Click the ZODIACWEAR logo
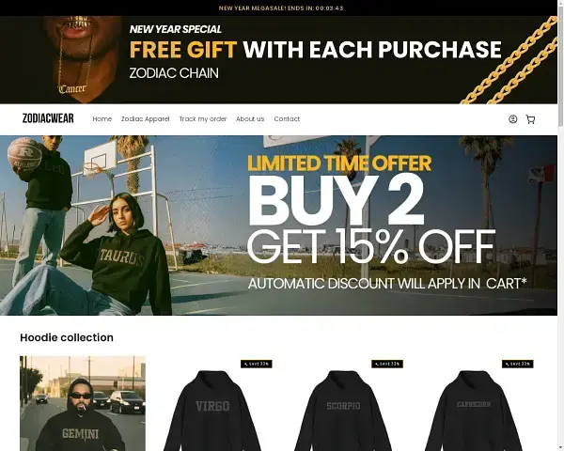Image resolution: width=564 pixels, height=451 pixels. click(48, 118)
